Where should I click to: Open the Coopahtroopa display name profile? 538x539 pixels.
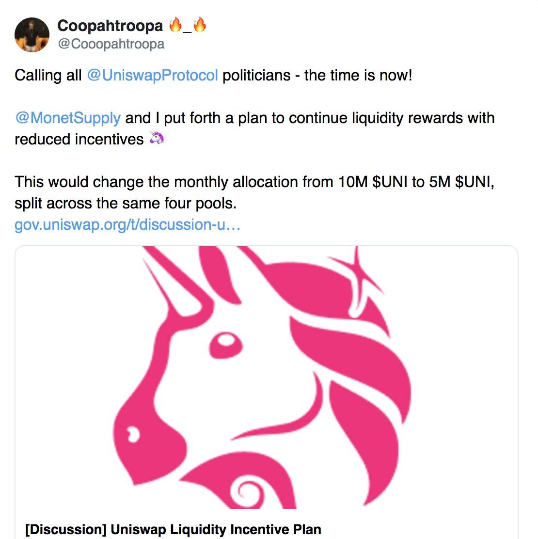pyautogui.click(x=110, y=26)
